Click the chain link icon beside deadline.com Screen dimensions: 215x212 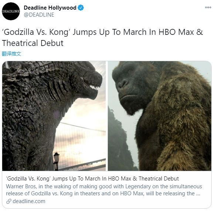[x=8, y=201]
